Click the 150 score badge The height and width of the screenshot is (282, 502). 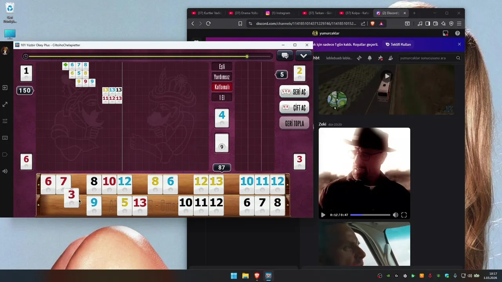(25, 90)
